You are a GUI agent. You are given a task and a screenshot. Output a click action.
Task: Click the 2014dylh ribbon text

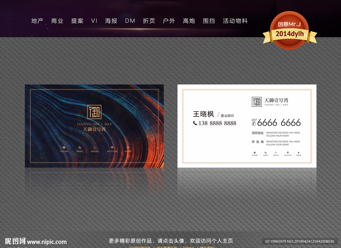(290, 34)
